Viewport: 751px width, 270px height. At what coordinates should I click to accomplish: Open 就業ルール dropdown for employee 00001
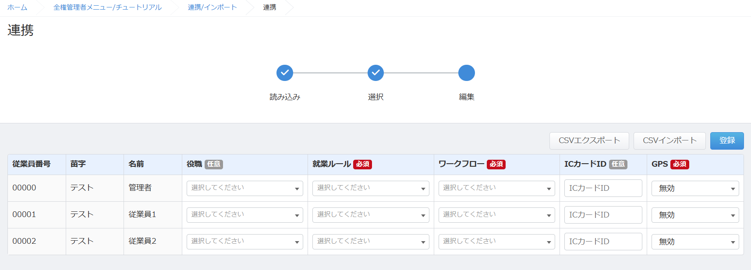point(370,215)
